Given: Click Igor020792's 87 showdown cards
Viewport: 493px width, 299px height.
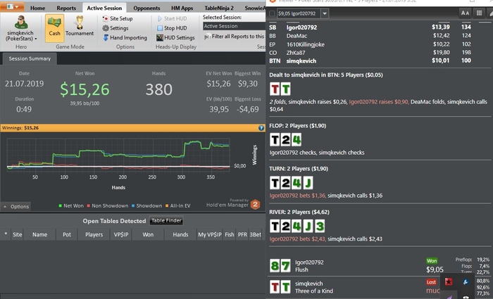Looking at the screenshot, I should tap(280, 266).
